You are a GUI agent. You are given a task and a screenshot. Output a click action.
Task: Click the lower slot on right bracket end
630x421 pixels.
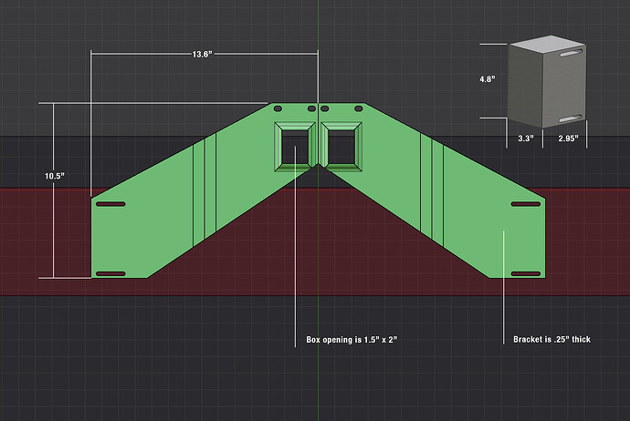pos(526,274)
